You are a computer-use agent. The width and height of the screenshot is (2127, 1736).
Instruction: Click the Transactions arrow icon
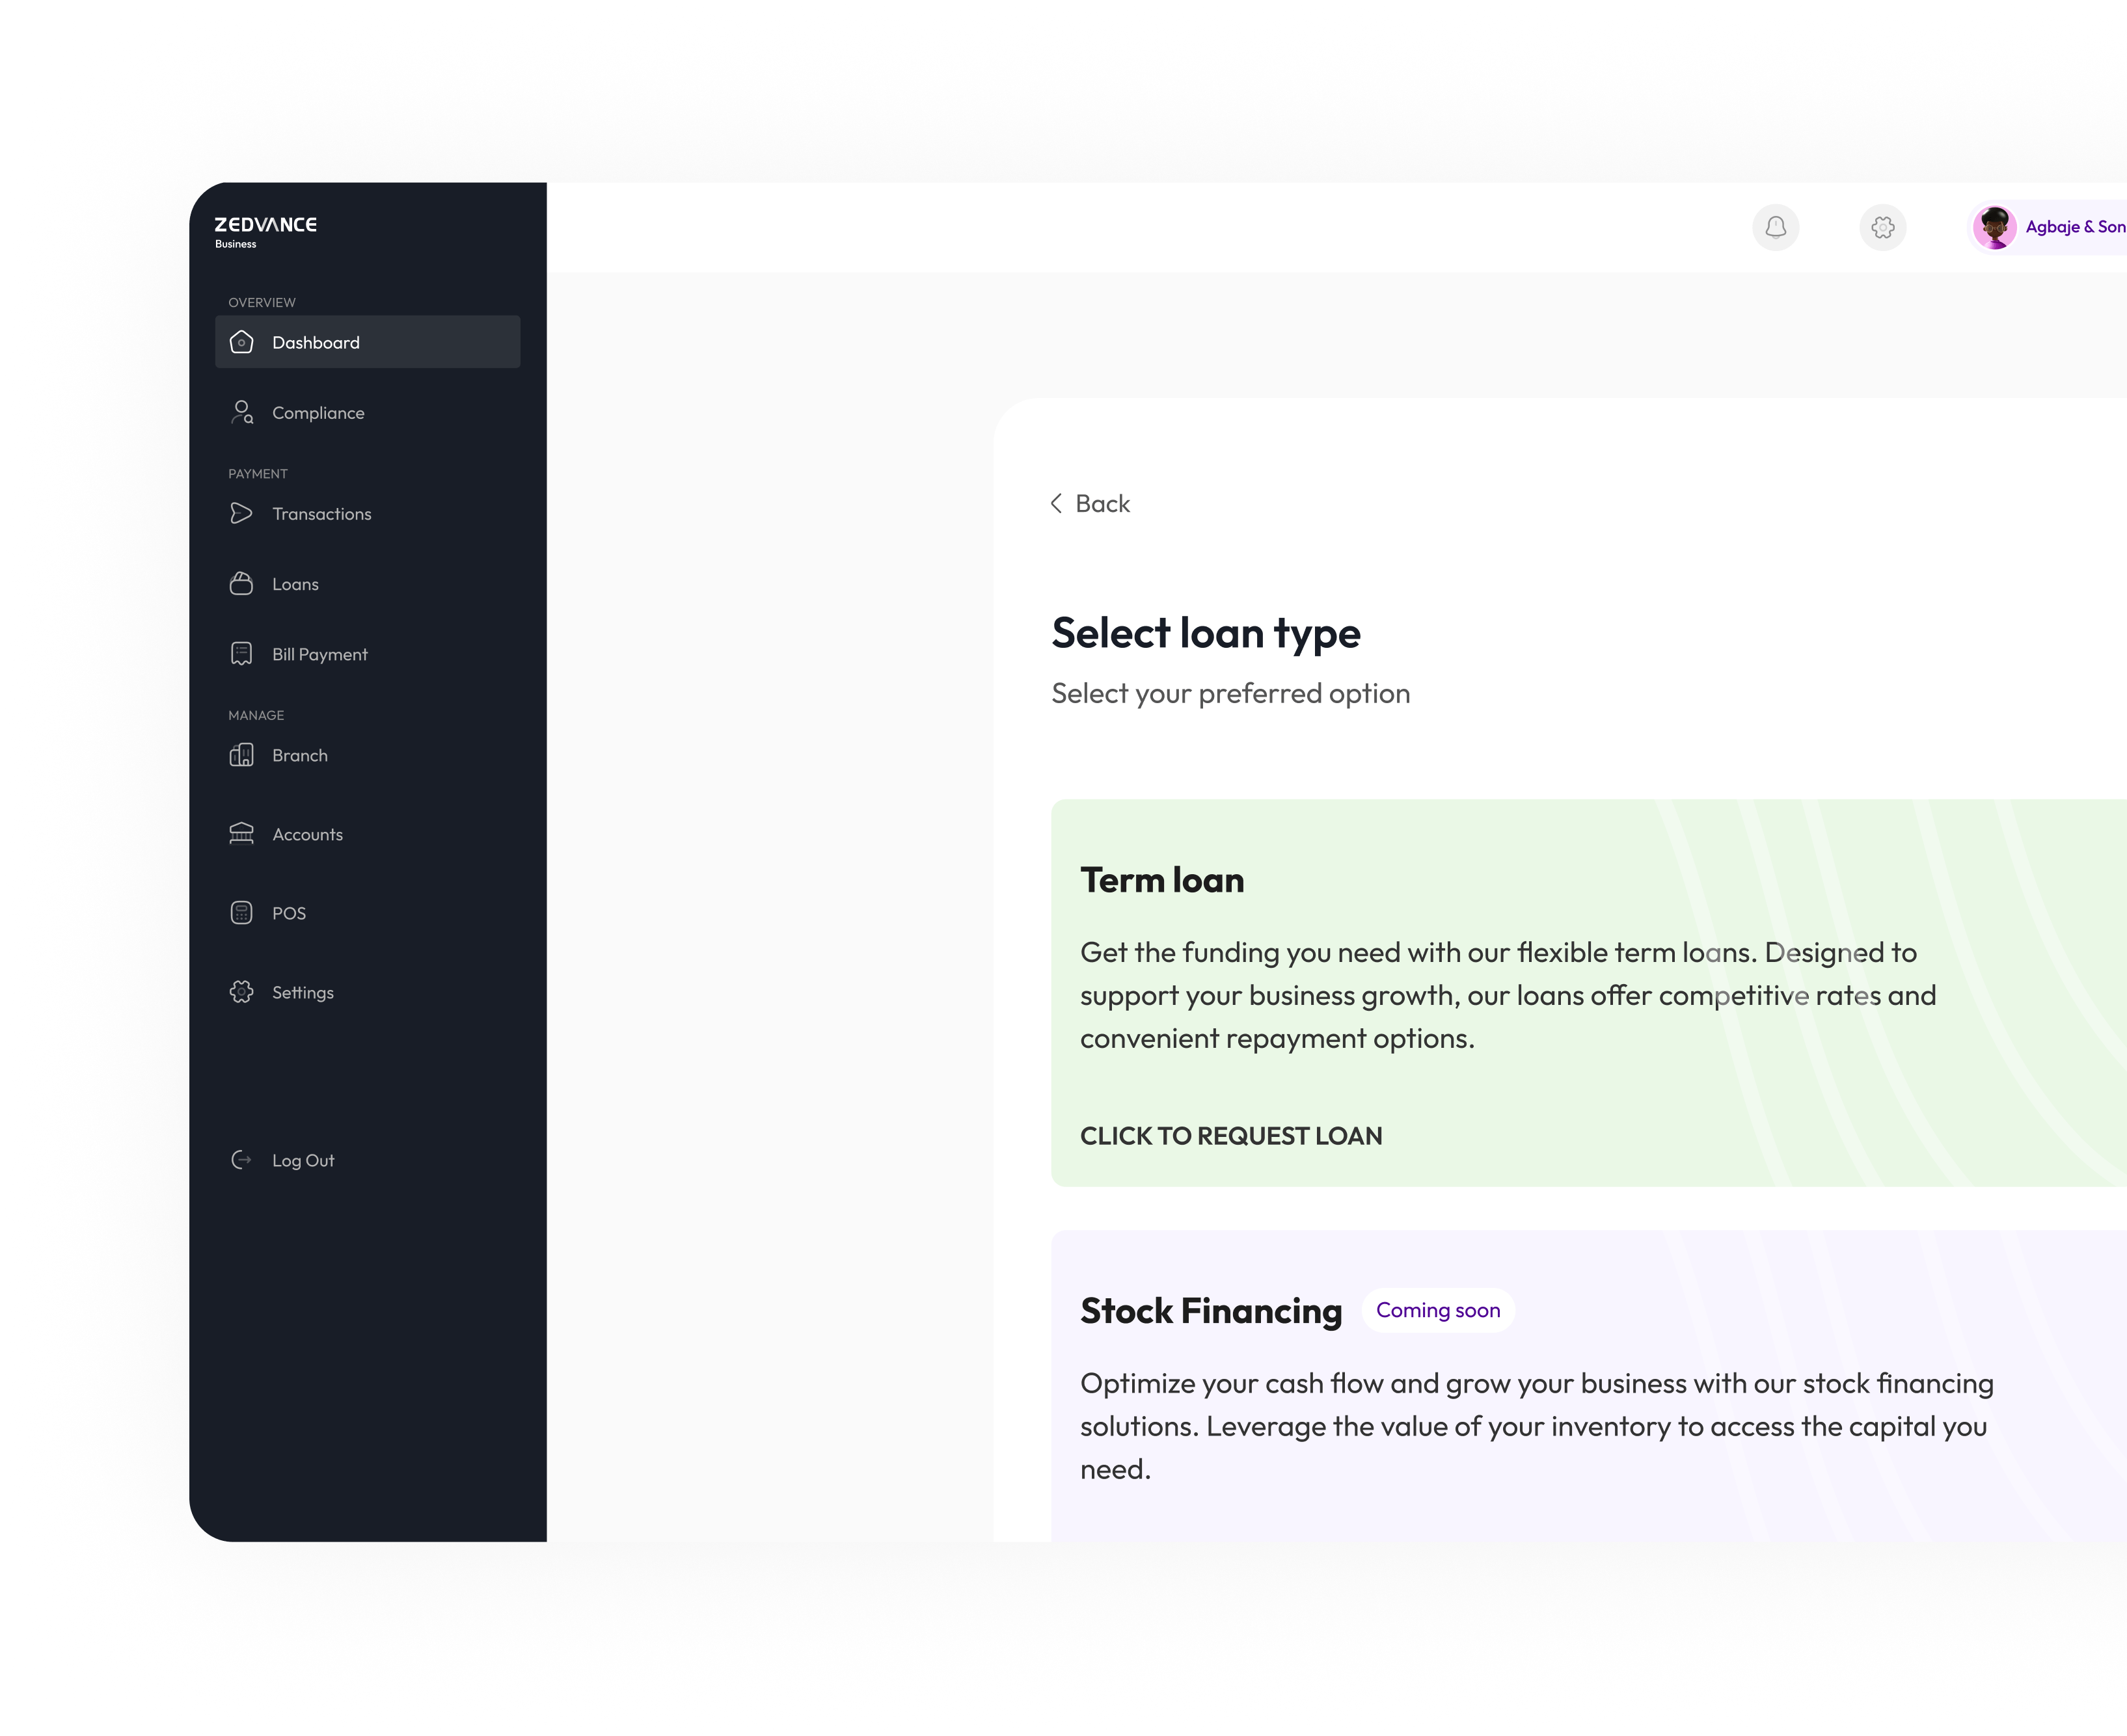pyautogui.click(x=241, y=513)
